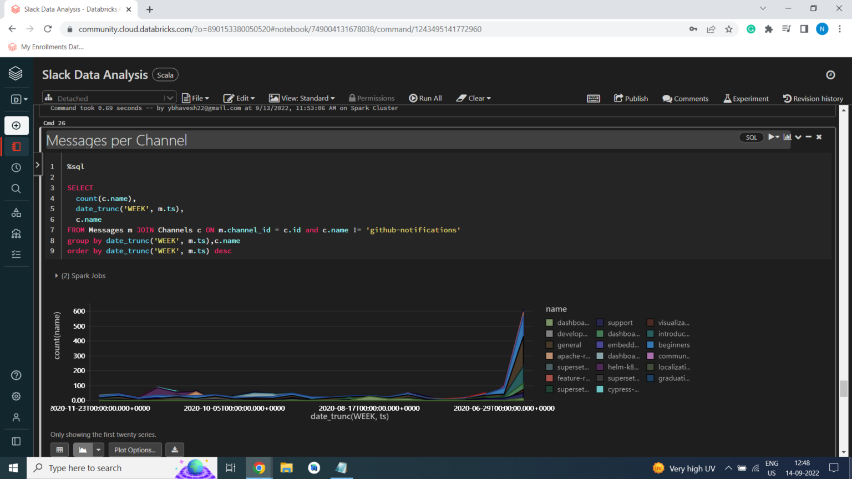Open the Recents clock icon in sidebar
The width and height of the screenshot is (852, 479).
16,167
